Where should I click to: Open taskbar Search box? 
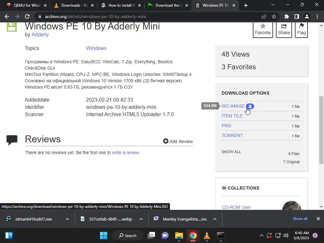click(128, 235)
